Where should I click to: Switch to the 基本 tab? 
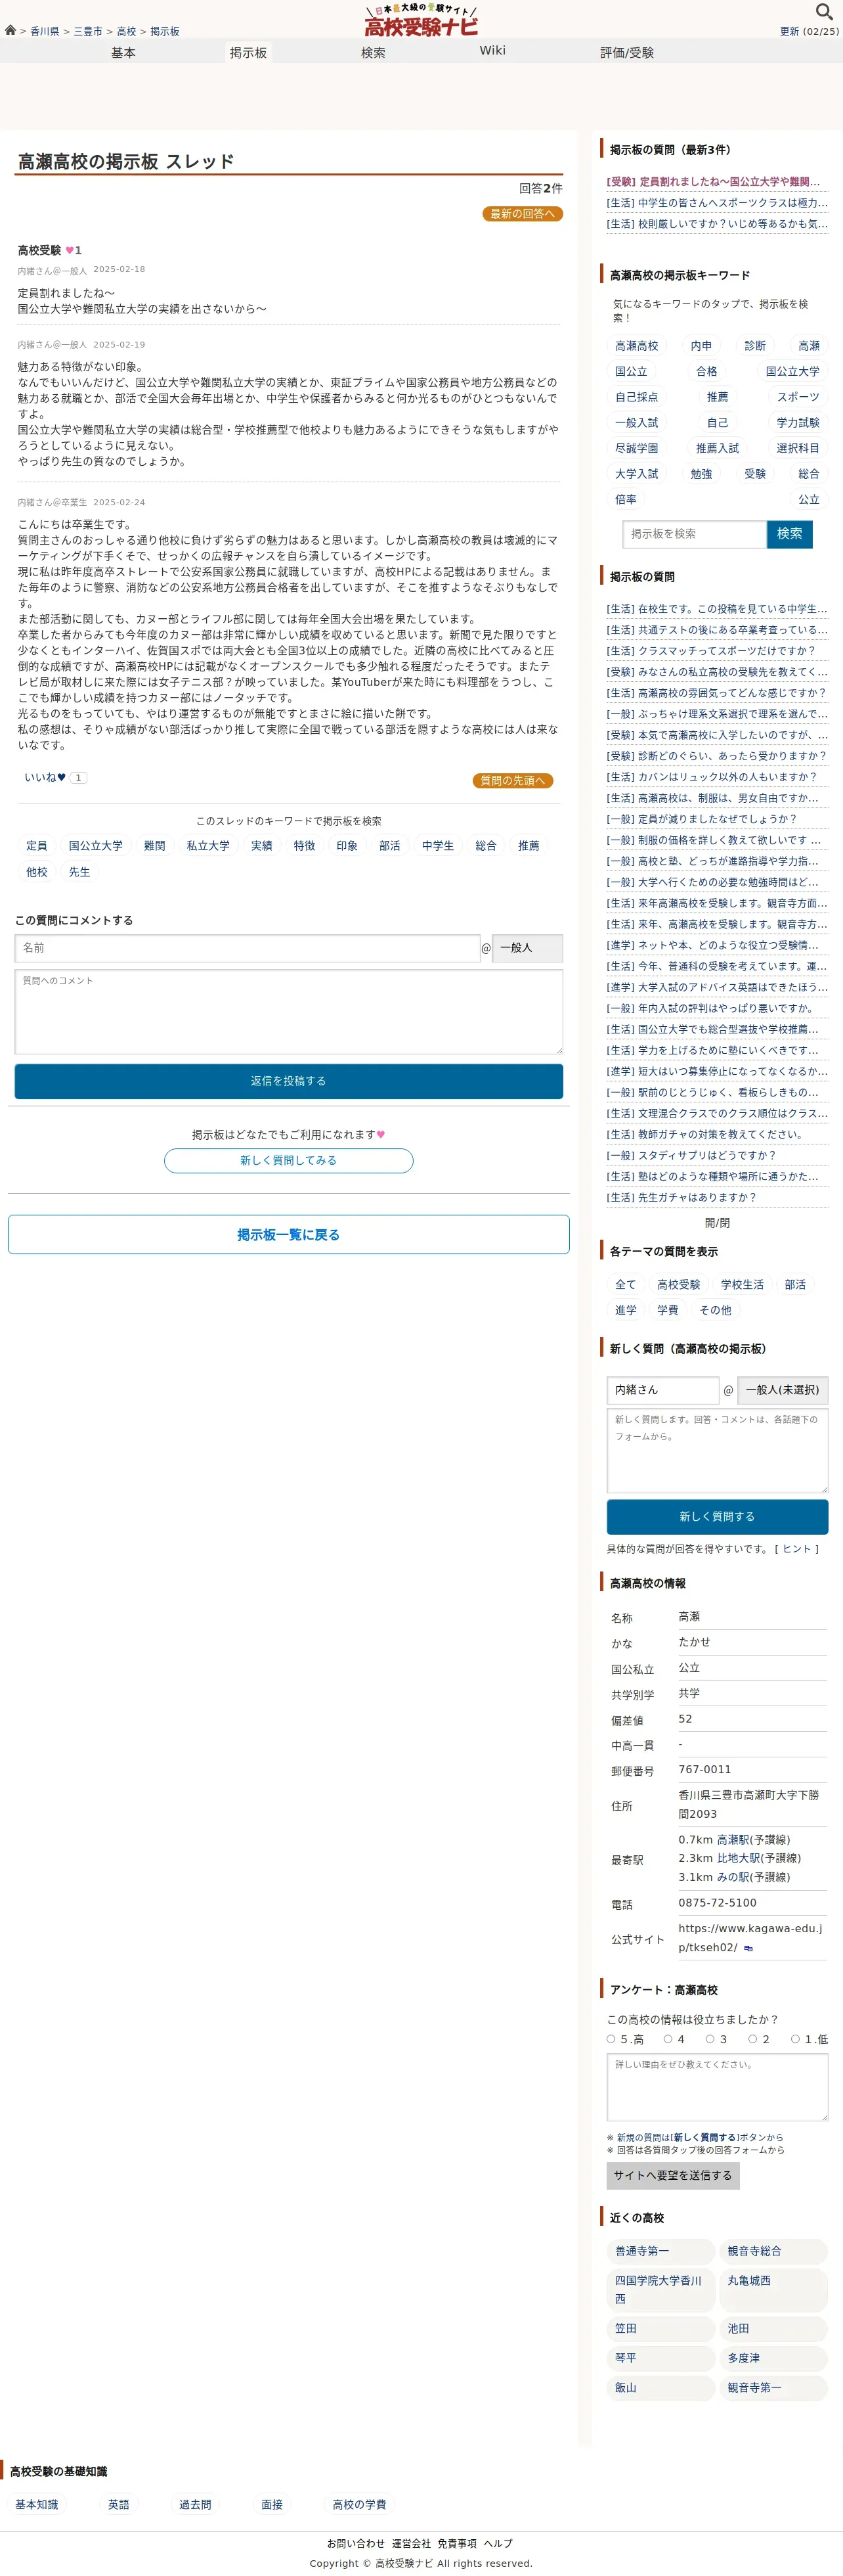click(123, 53)
